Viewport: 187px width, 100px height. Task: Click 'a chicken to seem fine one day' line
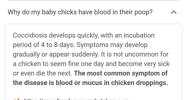coord(58,64)
